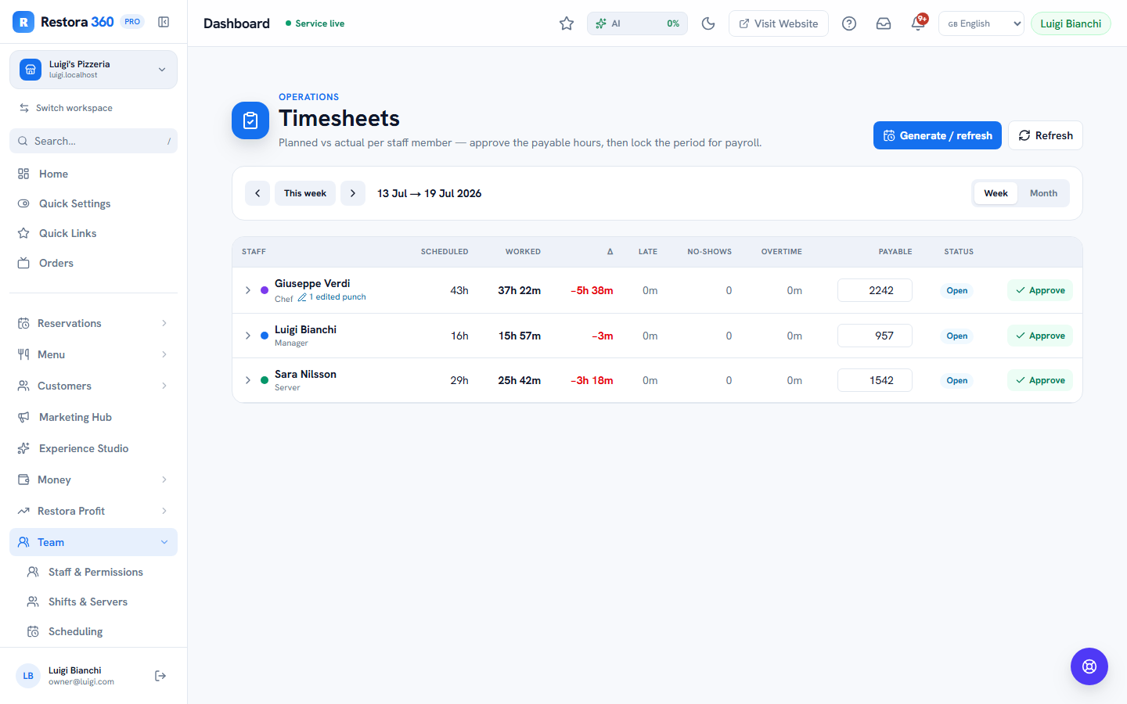This screenshot has width=1127, height=704.
Task: Expand Giuseppe Verdi row details
Action: pos(248,290)
